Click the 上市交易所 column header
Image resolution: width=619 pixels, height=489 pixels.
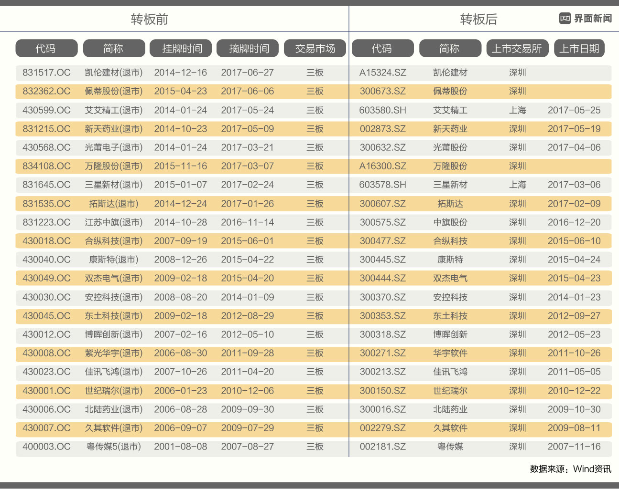point(517,48)
